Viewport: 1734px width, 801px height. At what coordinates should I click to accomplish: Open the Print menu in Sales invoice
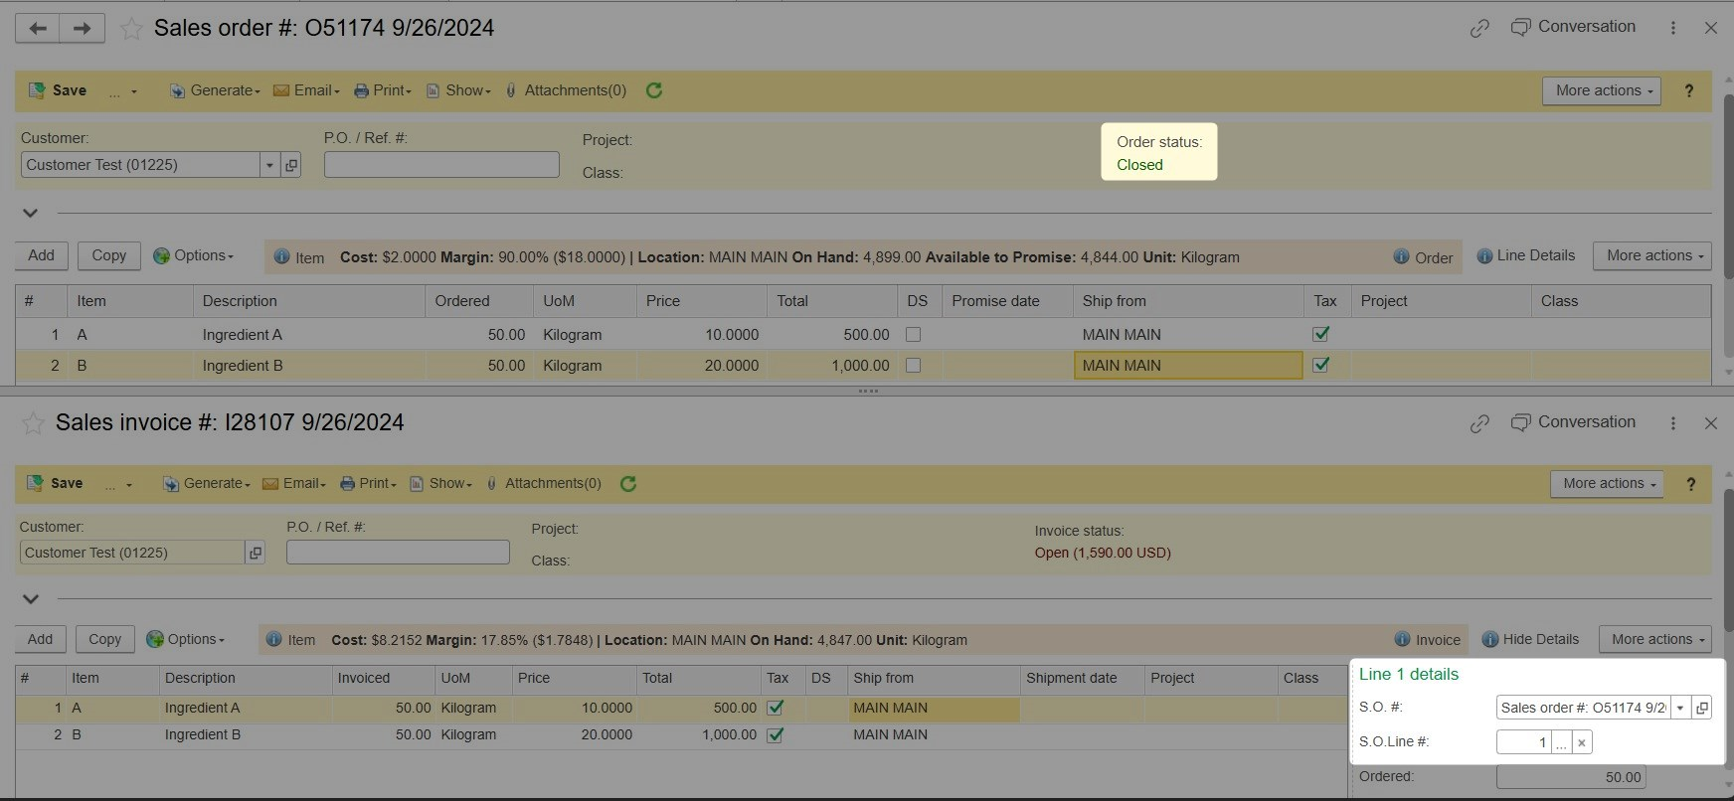coord(369,484)
